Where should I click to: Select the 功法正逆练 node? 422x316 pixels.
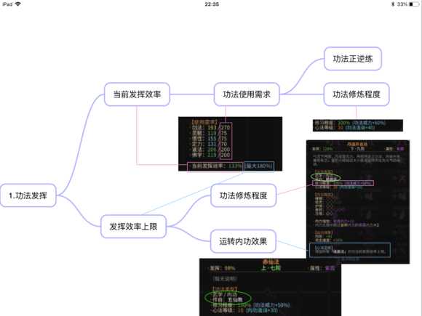tap(353, 59)
